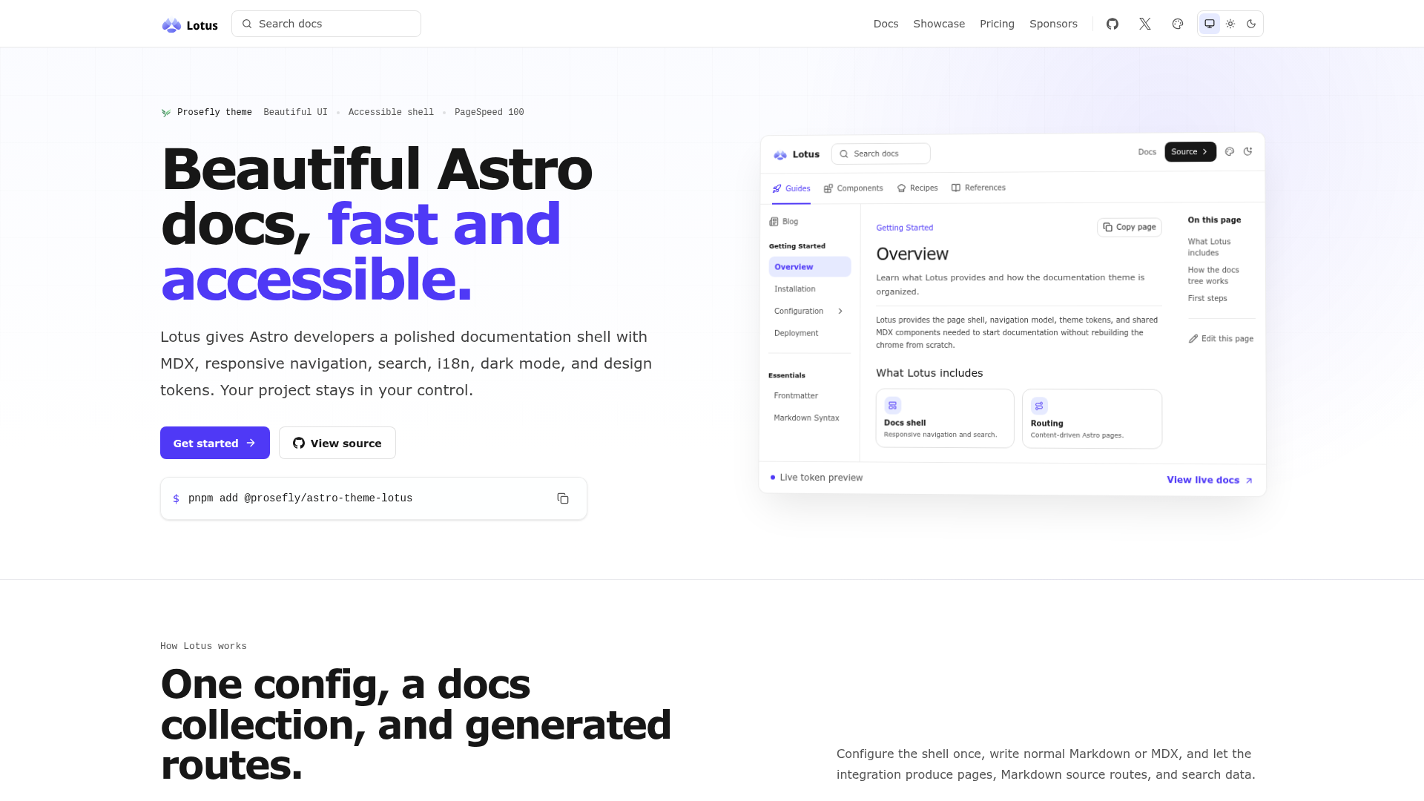Screen dimensions: 1424x801
Task: Open Frontmatter in preview sidebar
Action: coord(795,396)
